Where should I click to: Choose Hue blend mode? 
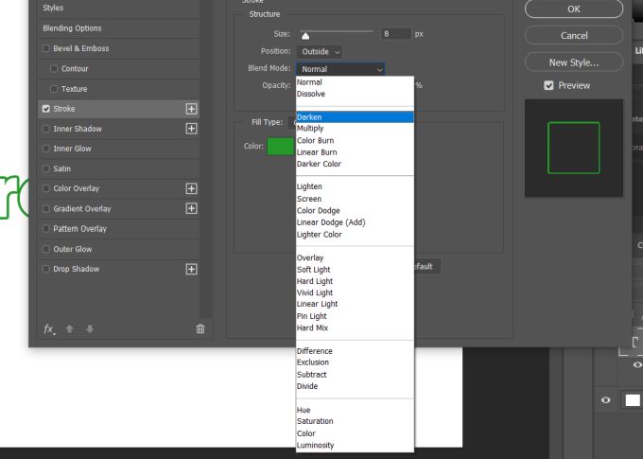(x=355, y=410)
